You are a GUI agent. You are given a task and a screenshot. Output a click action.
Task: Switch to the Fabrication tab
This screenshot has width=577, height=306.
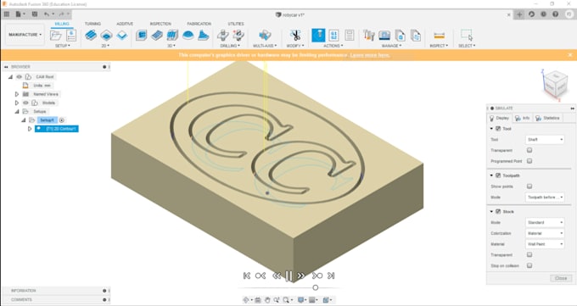click(199, 24)
